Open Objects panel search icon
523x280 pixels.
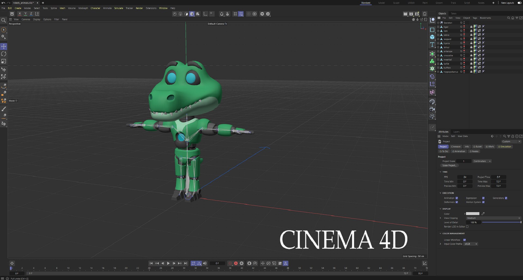[508, 18]
